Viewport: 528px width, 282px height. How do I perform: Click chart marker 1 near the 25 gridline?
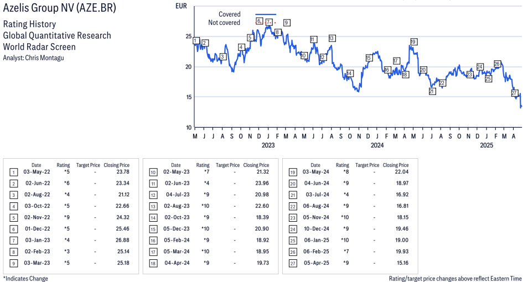point(196,41)
